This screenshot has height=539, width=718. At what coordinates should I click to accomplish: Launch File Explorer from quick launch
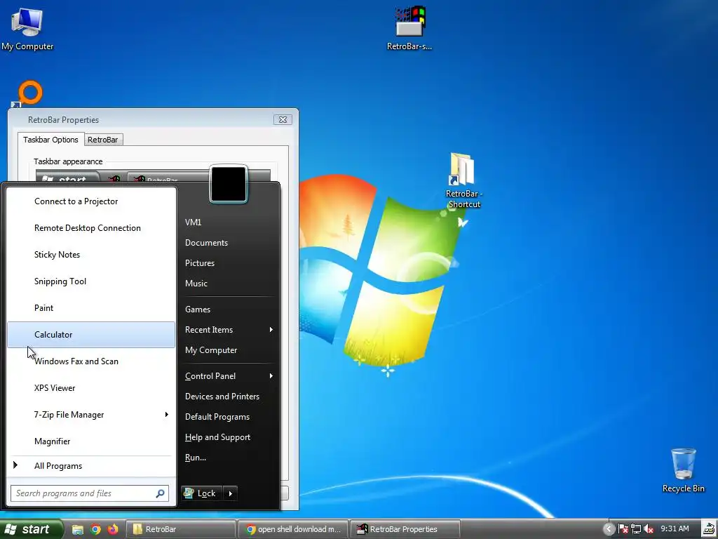click(77, 529)
